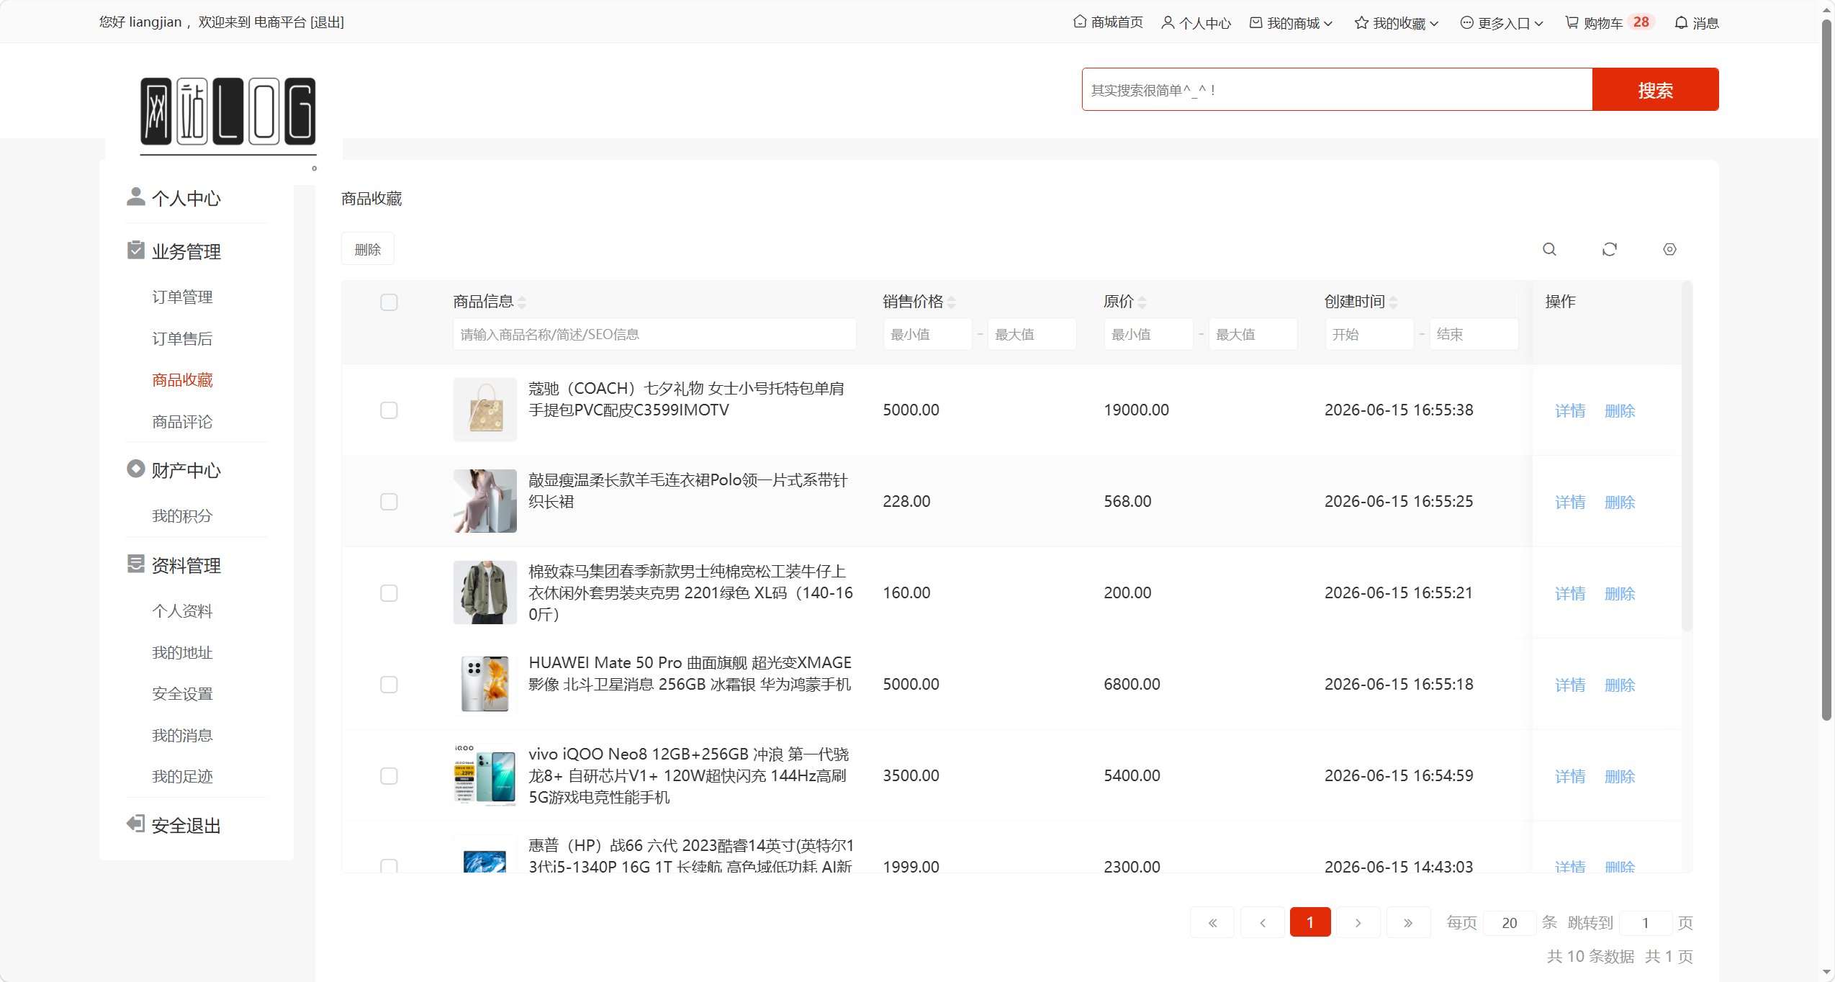Image resolution: width=1835 pixels, height=982 pixels.
Task: Check the HUAWEI Mate 50 Pro row checkbox
Action: [x=389, y=685]
